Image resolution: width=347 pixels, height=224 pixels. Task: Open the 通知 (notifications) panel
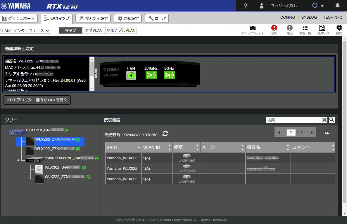click(x=274, y=29)
